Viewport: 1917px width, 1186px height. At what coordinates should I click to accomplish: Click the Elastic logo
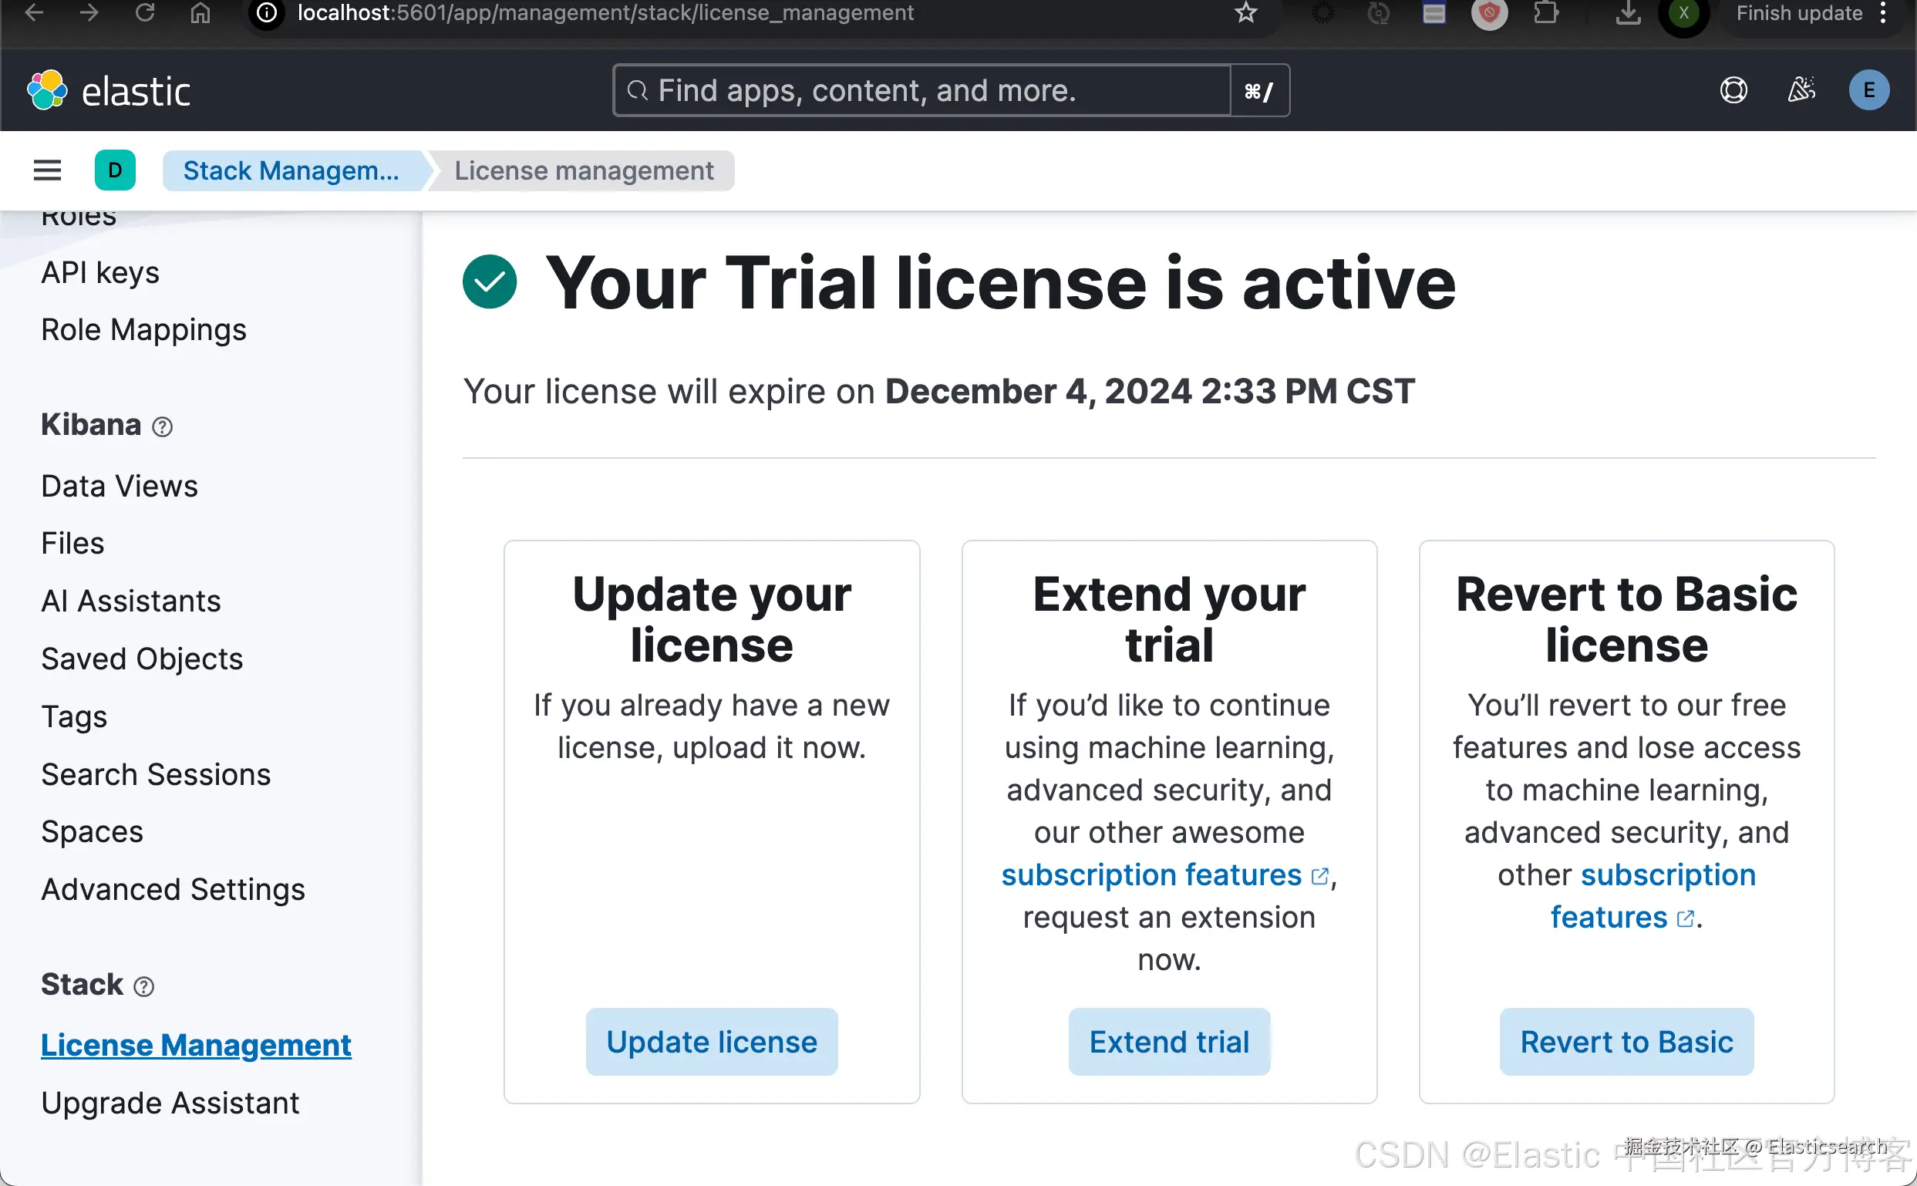108,91
